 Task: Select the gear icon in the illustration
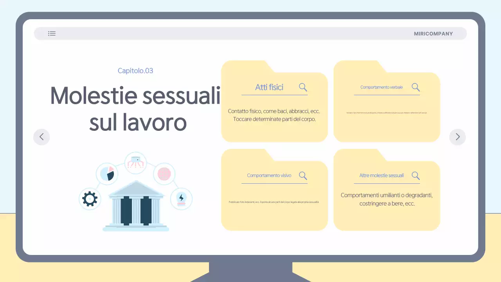(90, 199)
